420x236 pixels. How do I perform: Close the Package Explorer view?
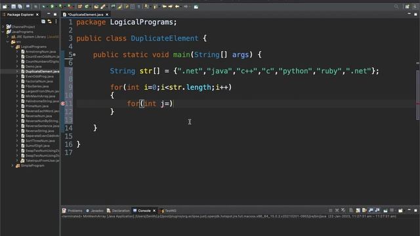coord(37,14)
